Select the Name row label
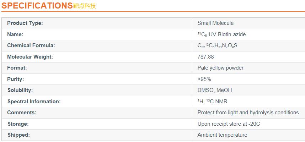The image size is (305, 142). tap(15, 34)
